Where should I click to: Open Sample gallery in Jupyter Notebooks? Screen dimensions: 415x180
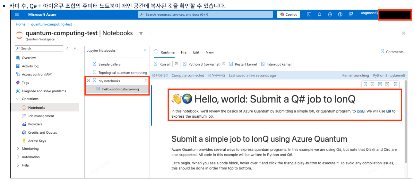point(109,64)
